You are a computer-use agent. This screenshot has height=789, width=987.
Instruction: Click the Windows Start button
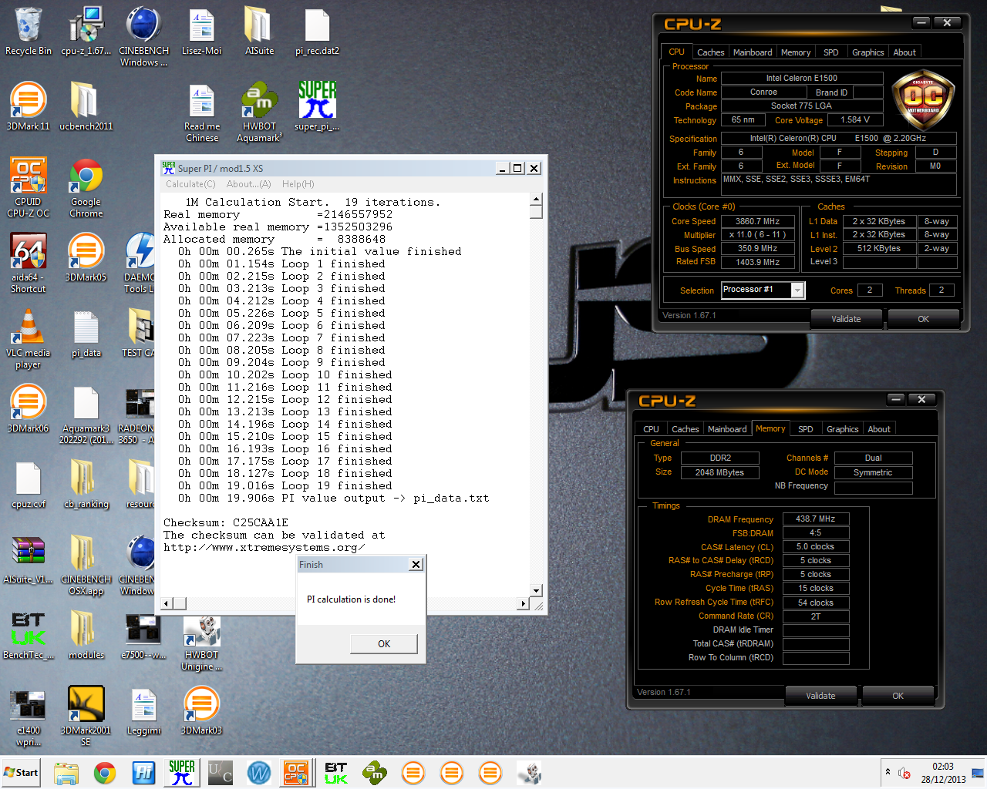click(21, 773)
